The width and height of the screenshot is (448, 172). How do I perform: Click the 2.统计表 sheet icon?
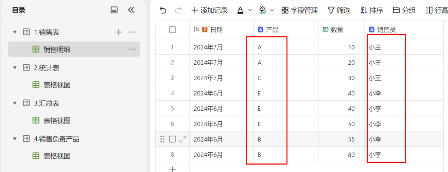[26, 68]
